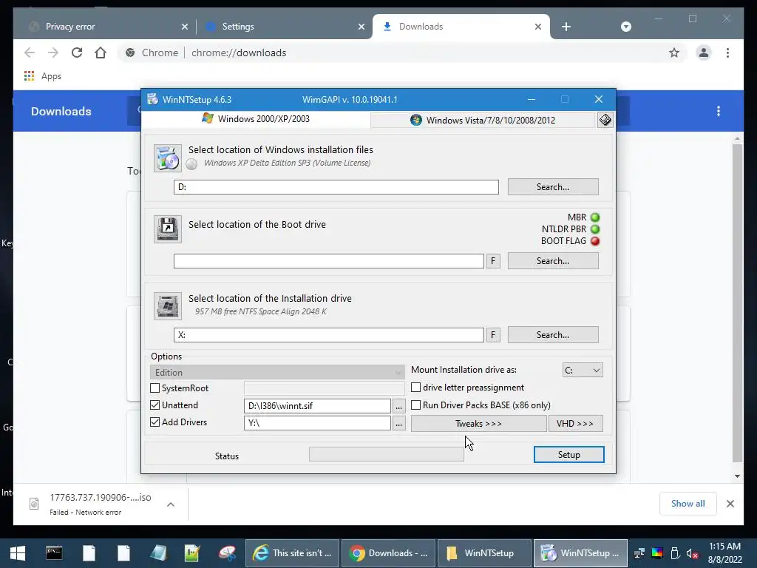This screenshot has height=568, width=757.
Task: Click the Chrome tab search dropdown arrow
Action: point(625,27)
